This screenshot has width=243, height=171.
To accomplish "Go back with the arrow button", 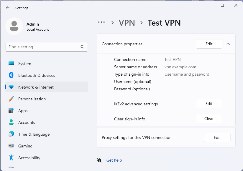I will (x=8, y=8).
